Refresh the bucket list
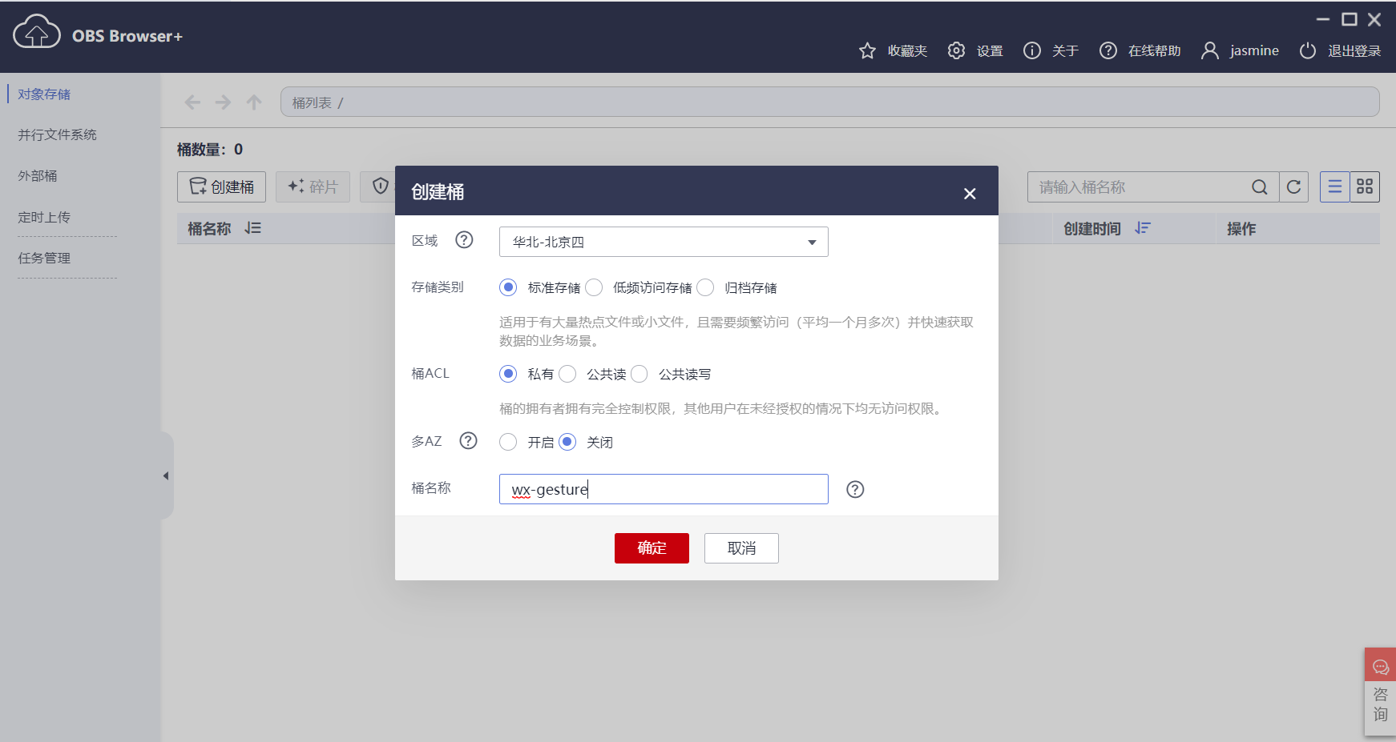Viewport: 1396px width, 742px height. click(1293, 187)
